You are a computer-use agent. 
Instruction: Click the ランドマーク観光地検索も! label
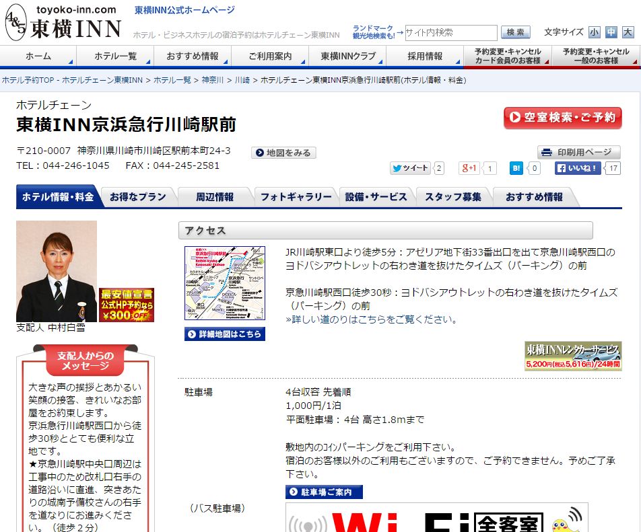tap(373, 32)
